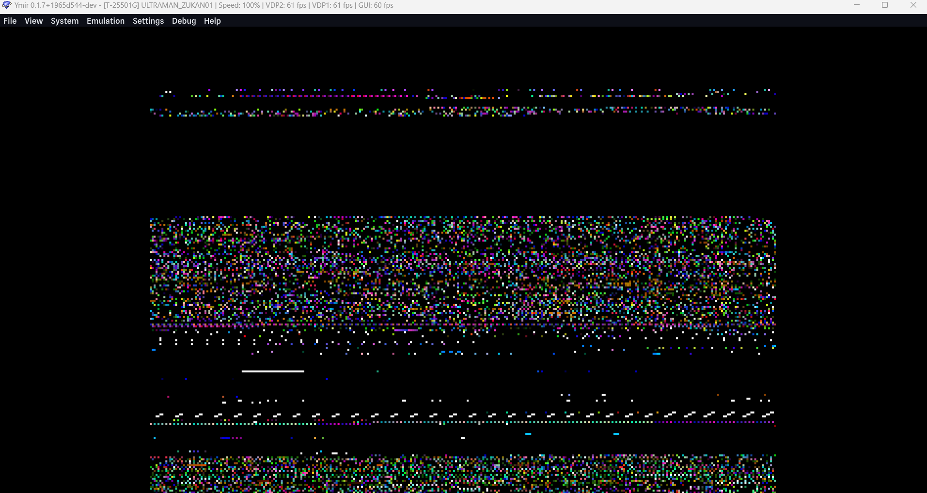Maximize the Ymir emulator window

(x=885, y=5)
